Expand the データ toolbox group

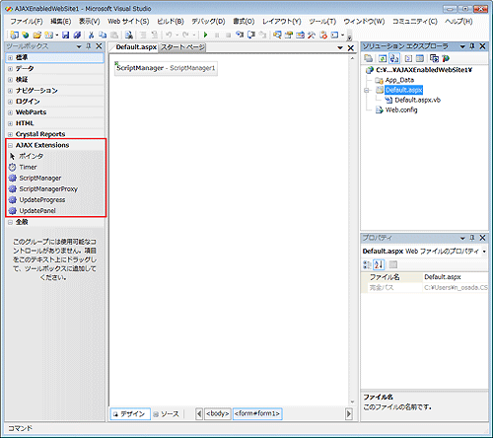click(x=10, y=69)
